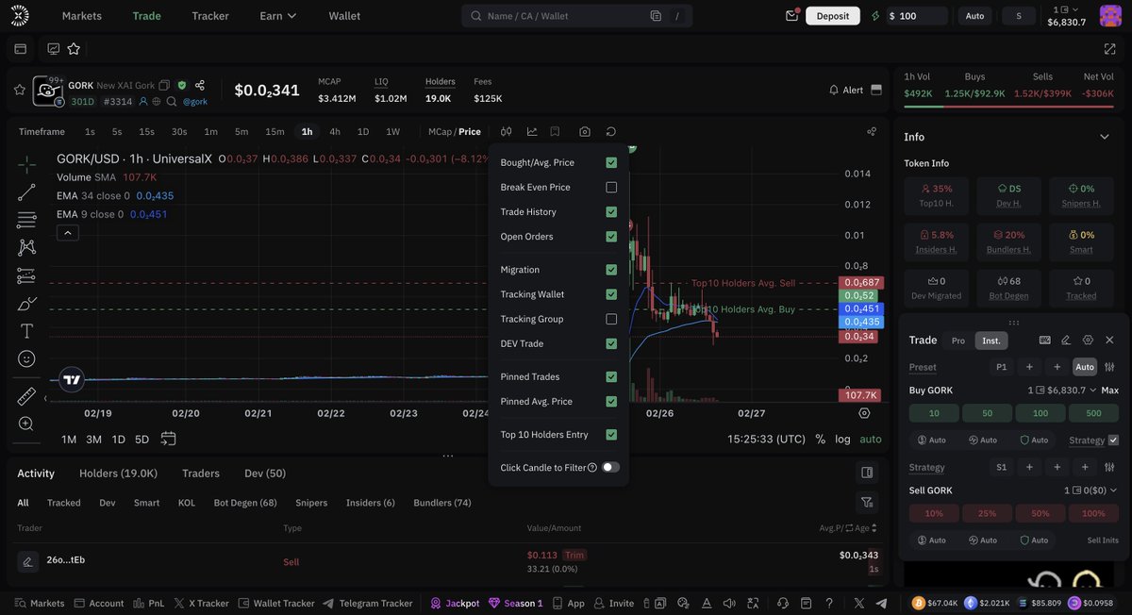
Task: Open the candlestick chart type icon
Action: (x=507, y=132)
